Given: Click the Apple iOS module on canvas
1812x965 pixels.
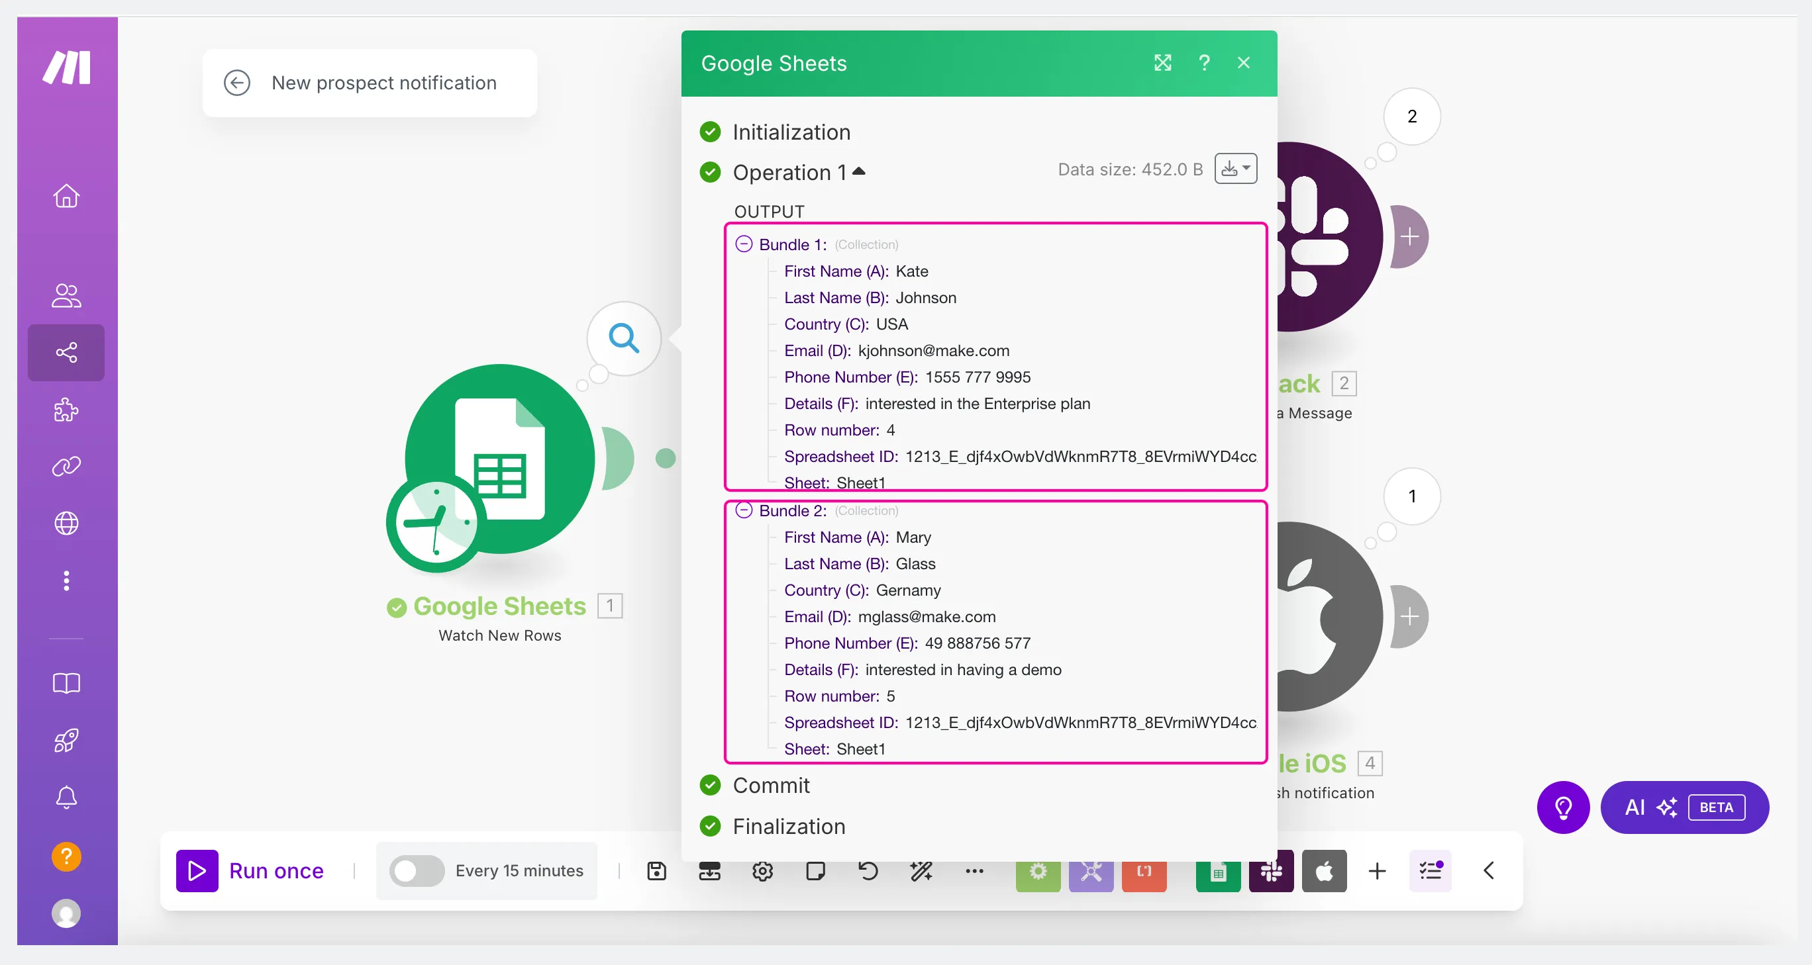Looking at the screenshot, I should [x=1329, y=616].
